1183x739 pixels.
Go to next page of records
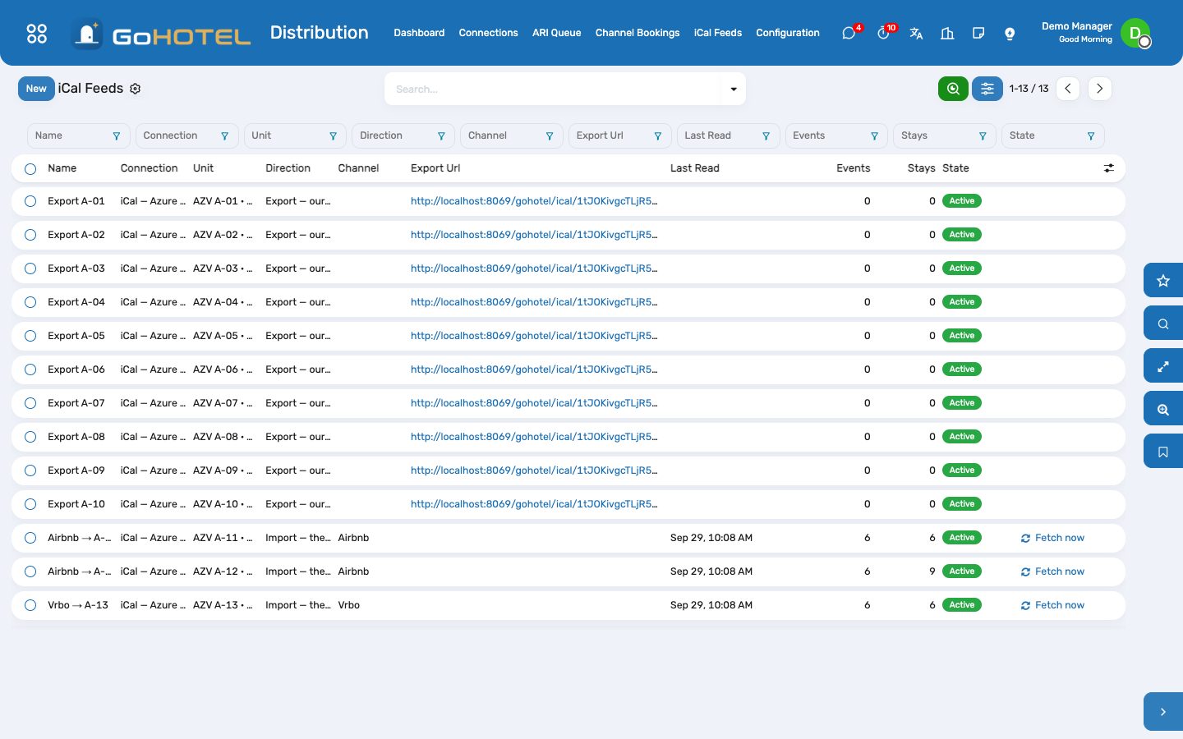click(x=1099, y=89)
